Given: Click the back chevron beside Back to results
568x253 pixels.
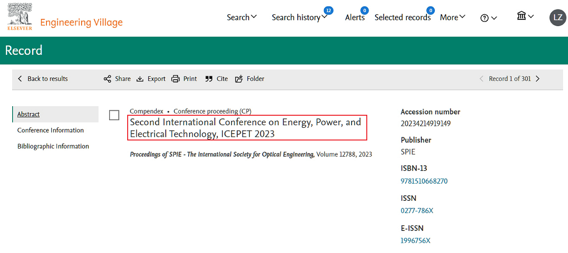Looking at the screenshot, I should coord(20,79).
